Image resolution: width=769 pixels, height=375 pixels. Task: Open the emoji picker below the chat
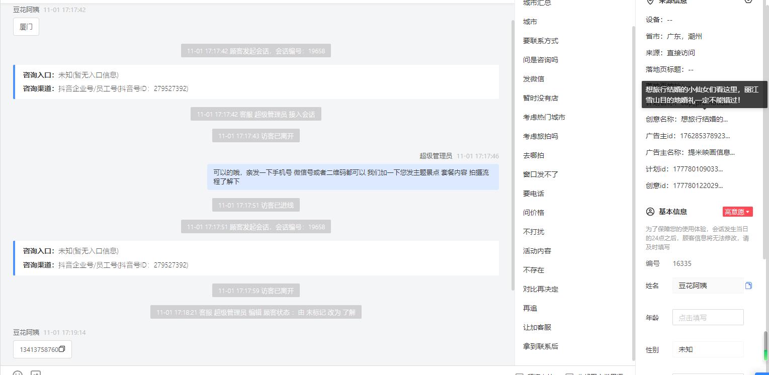pyautogui.click(x=18, y=373)
